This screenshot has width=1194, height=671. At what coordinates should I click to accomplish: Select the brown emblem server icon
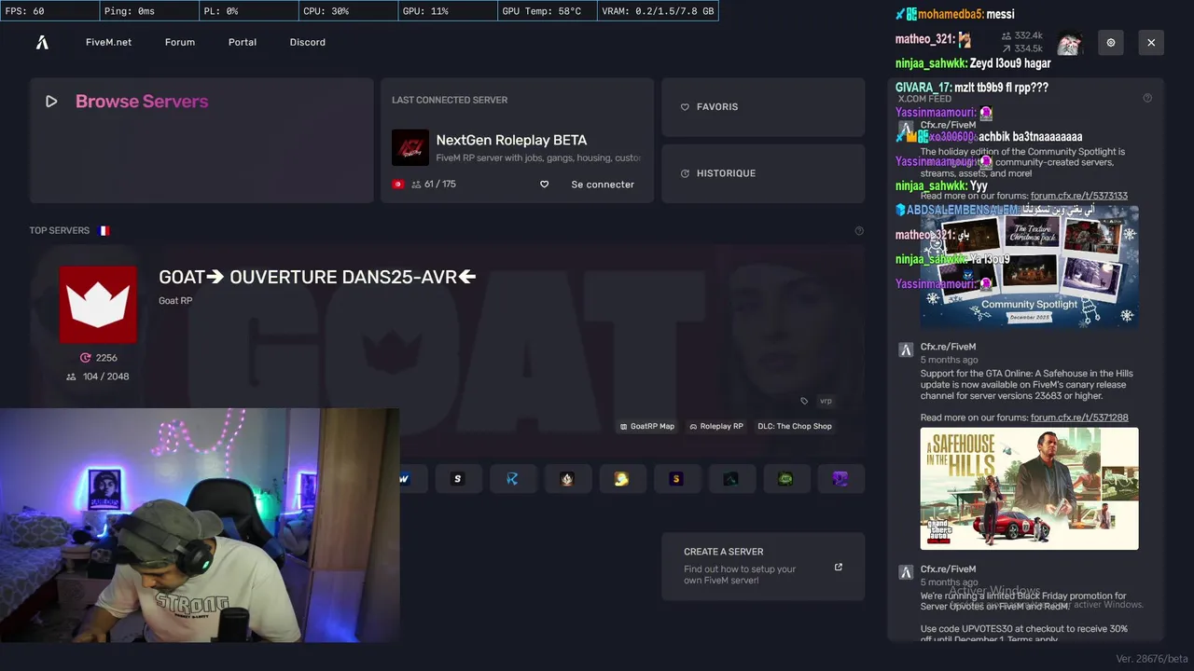[x=567, y=479]
